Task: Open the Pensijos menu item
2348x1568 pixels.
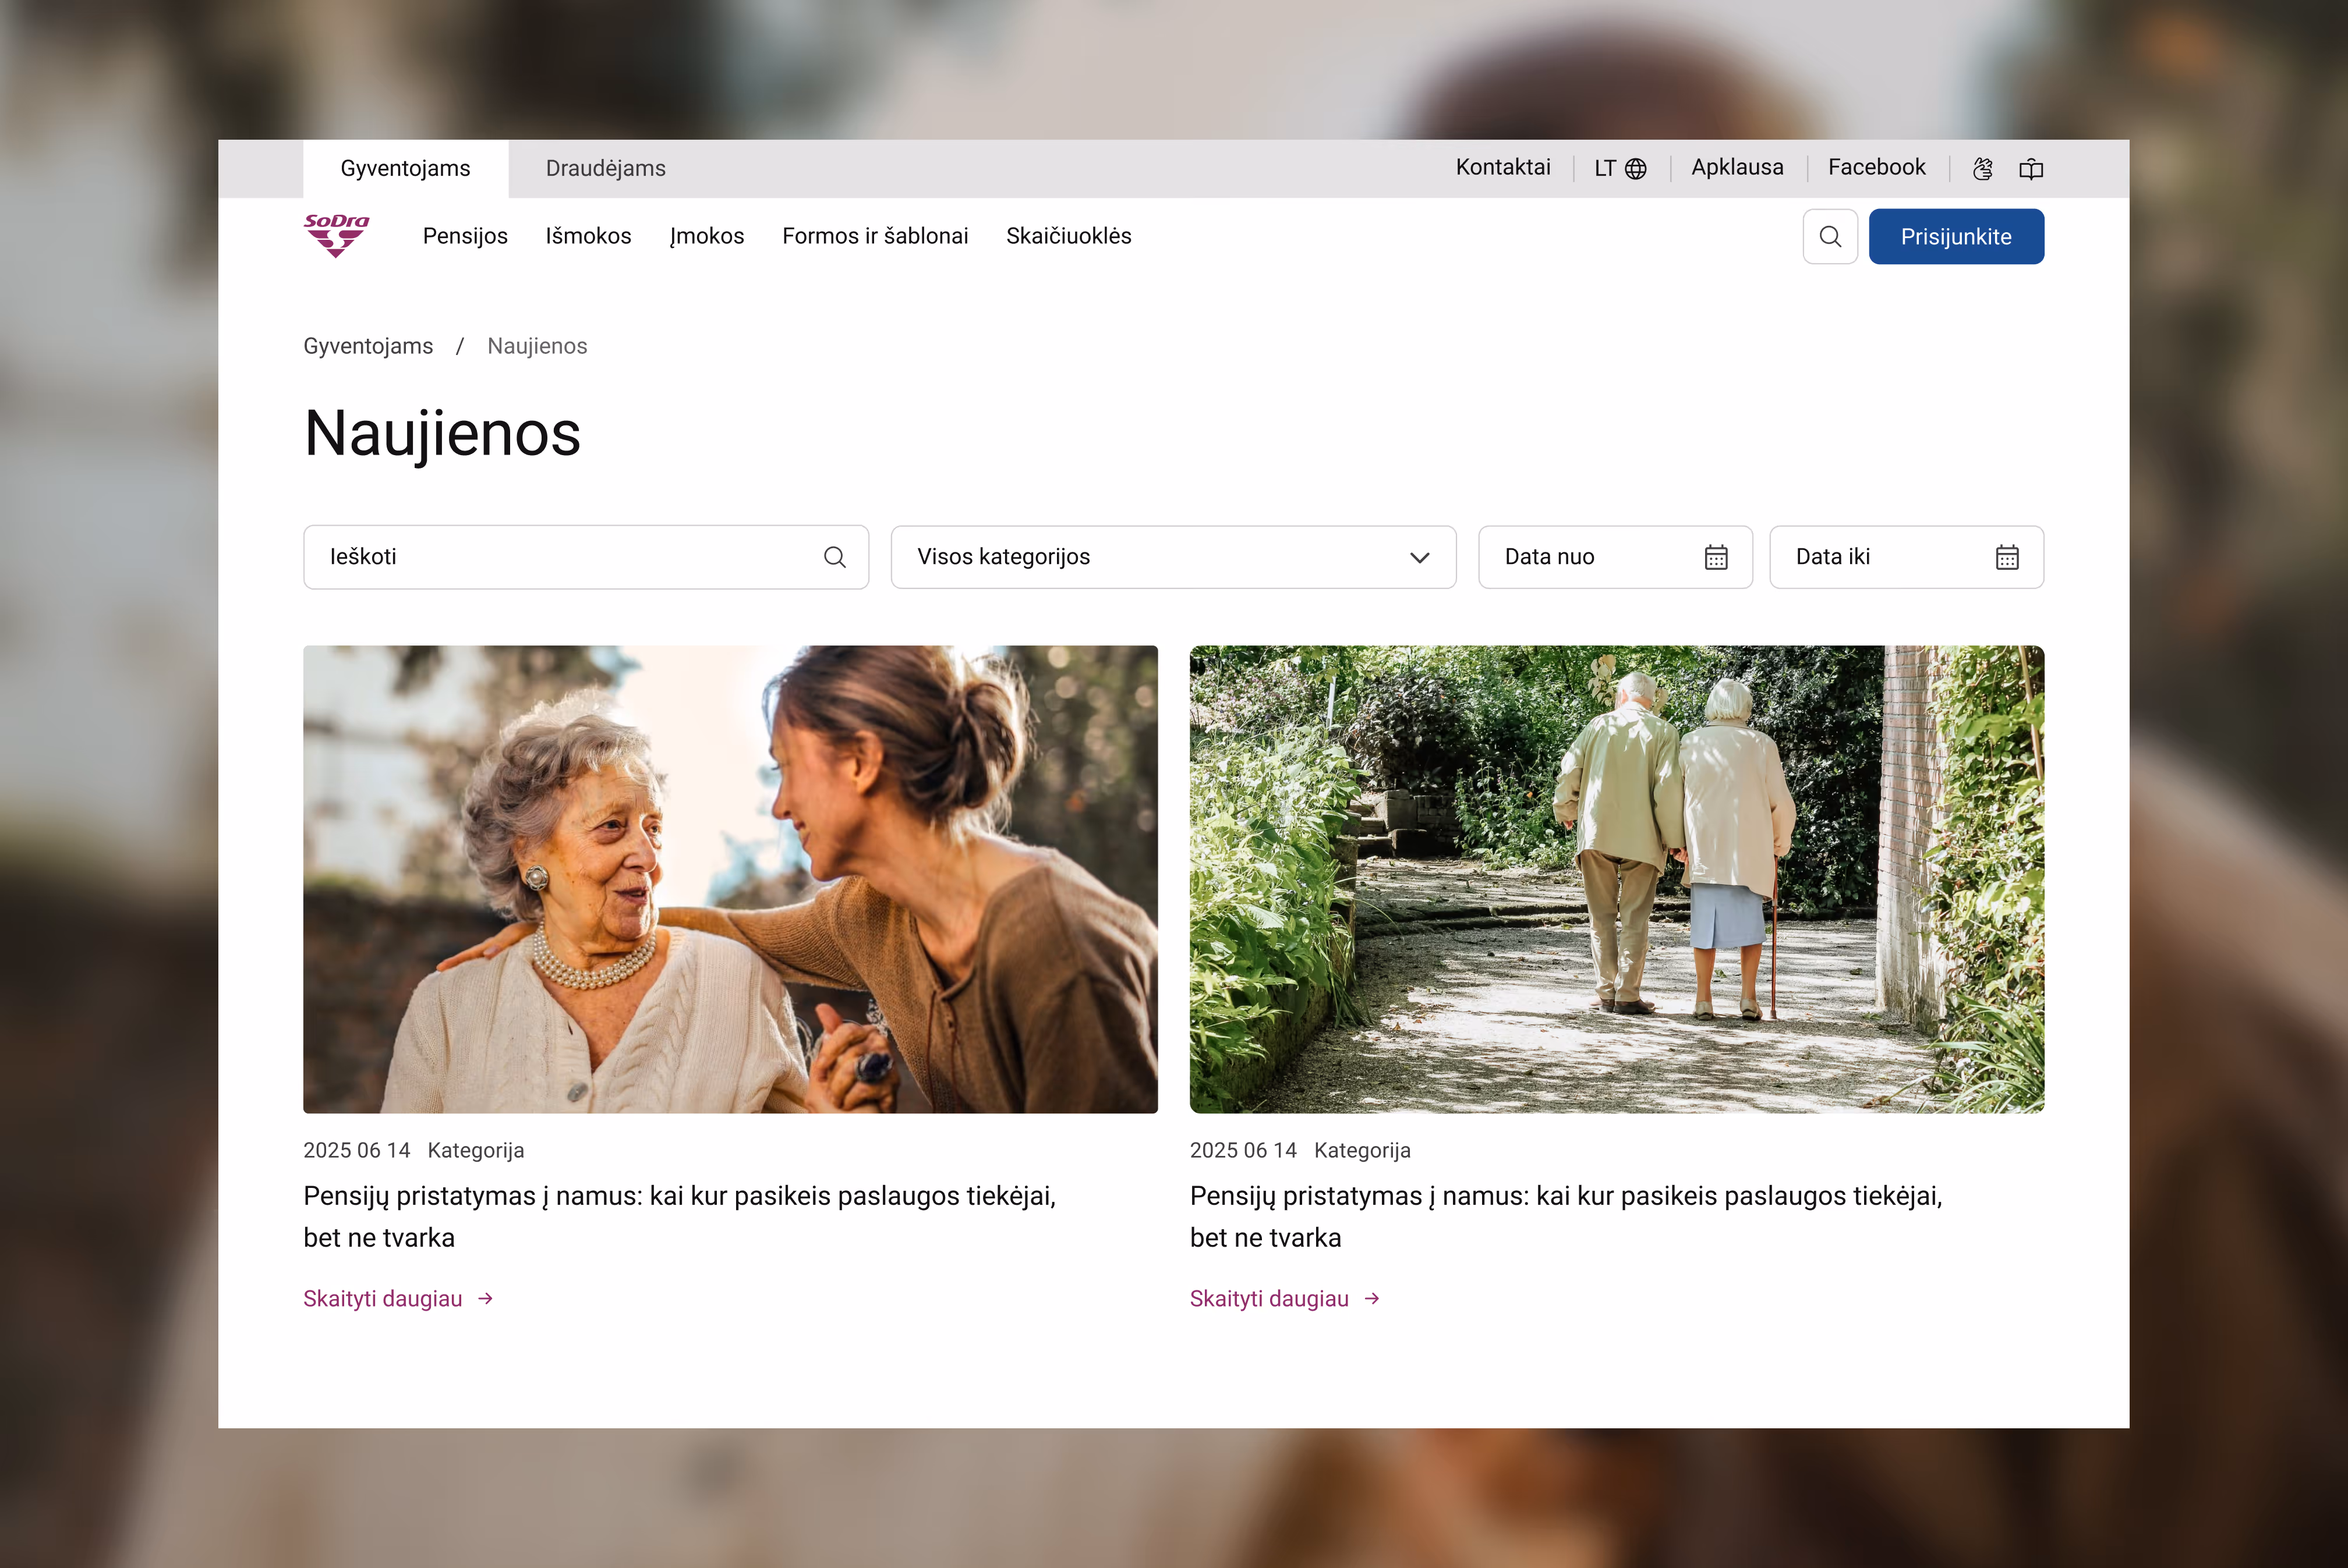Action: 465,236
